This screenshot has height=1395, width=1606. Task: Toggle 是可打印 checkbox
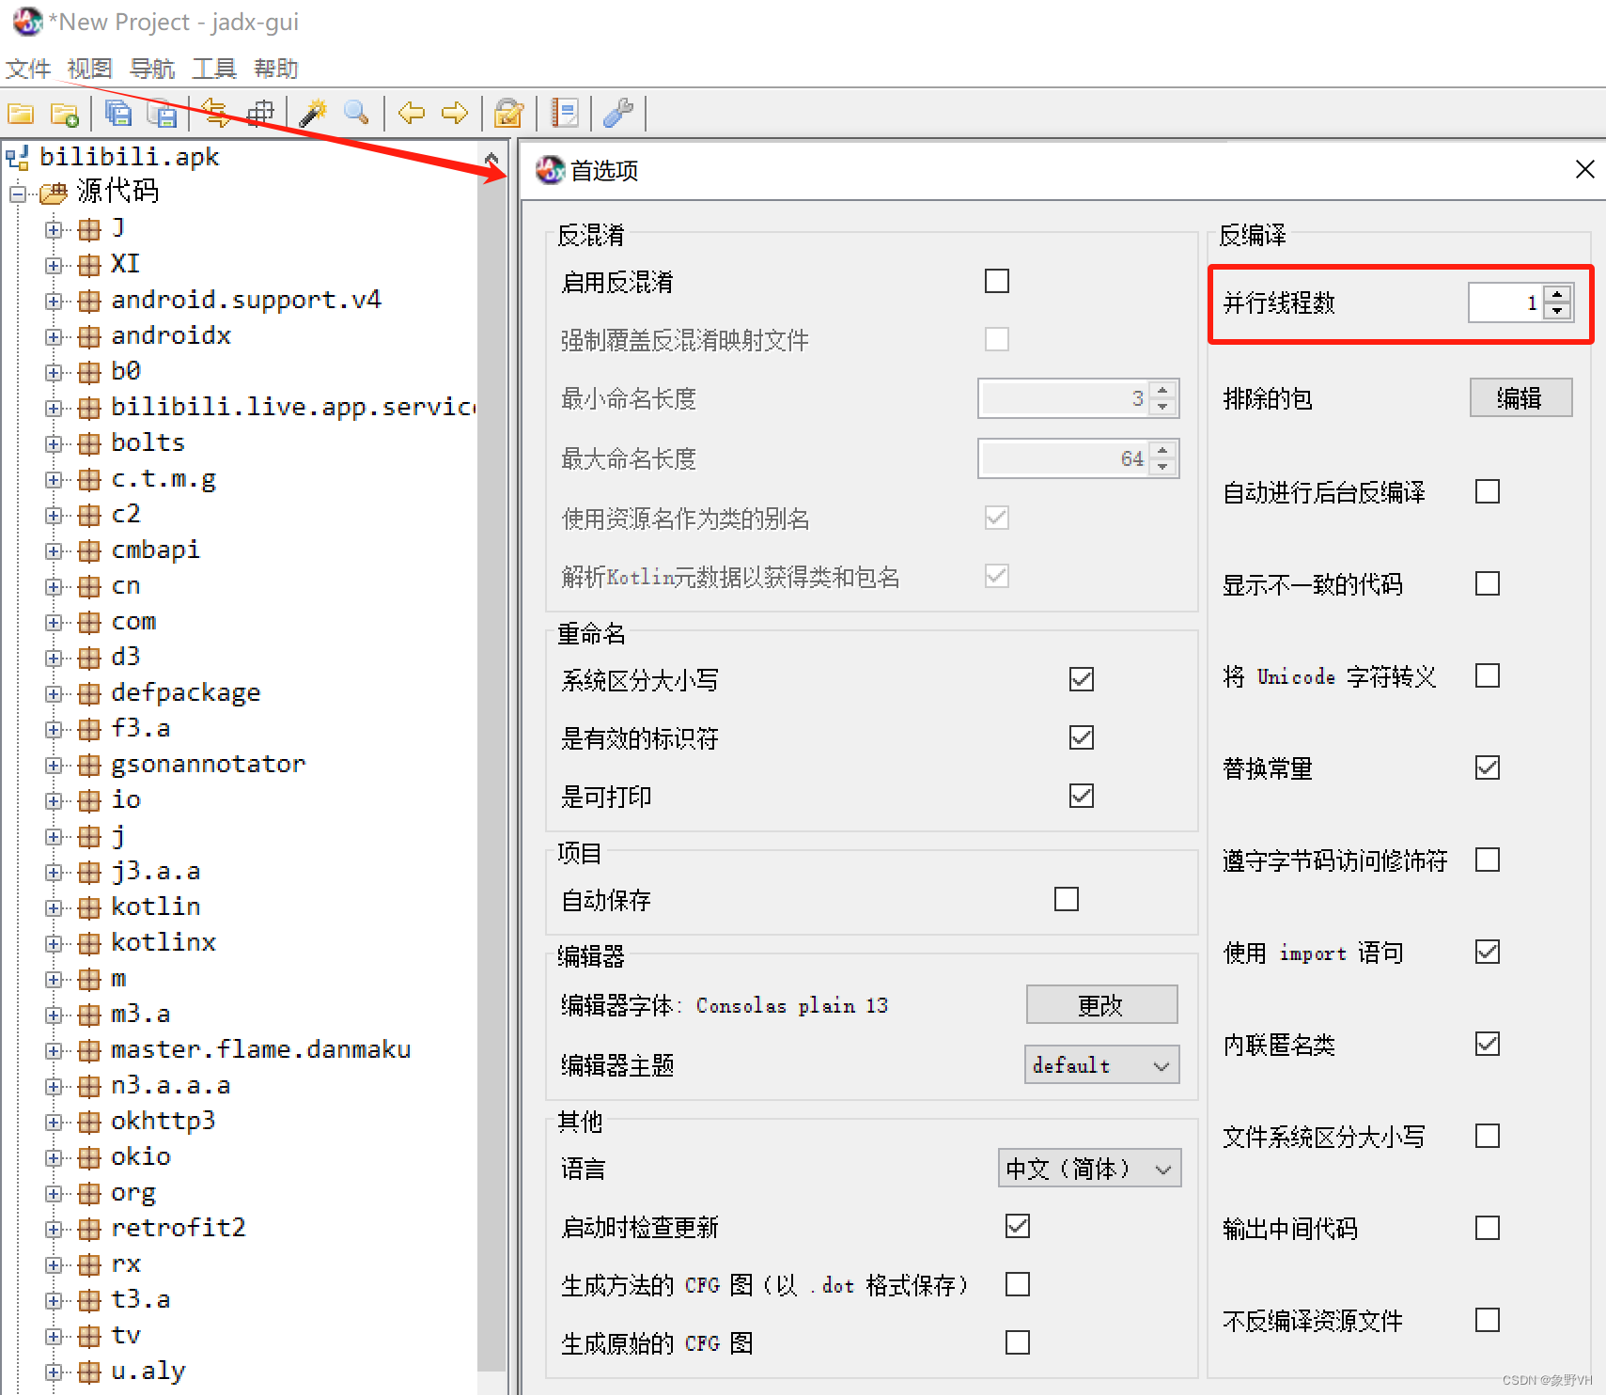[x=1082, y=796]
